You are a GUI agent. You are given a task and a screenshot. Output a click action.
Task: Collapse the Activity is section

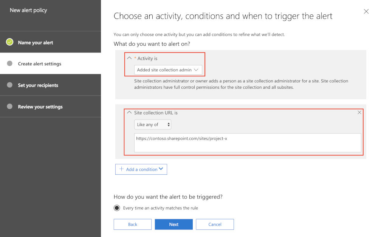click(129, 58)
